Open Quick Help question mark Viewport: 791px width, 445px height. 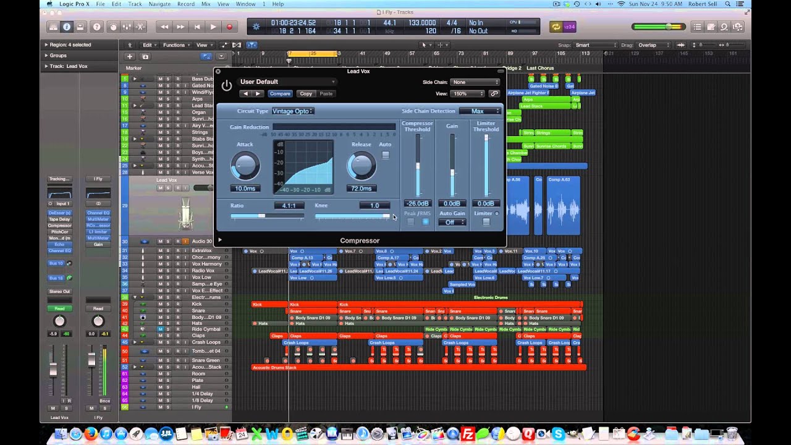click(x=96, y=27)
